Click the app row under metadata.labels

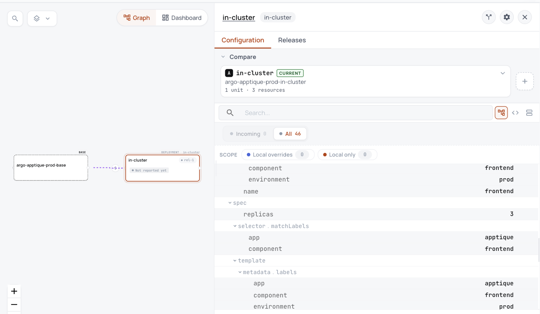pyautogui.click(x=377, y=284)
